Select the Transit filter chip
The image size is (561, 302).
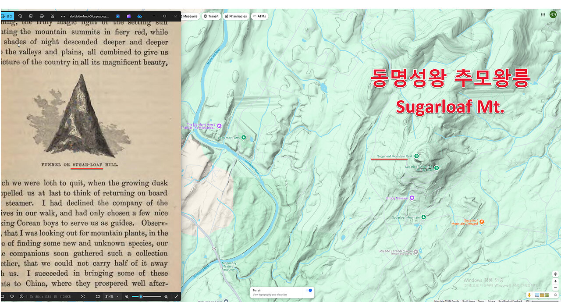pyautogui.click(x=211, y=16)
